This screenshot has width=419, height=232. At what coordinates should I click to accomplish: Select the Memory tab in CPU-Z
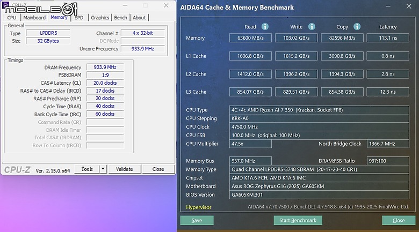[59, 17]
